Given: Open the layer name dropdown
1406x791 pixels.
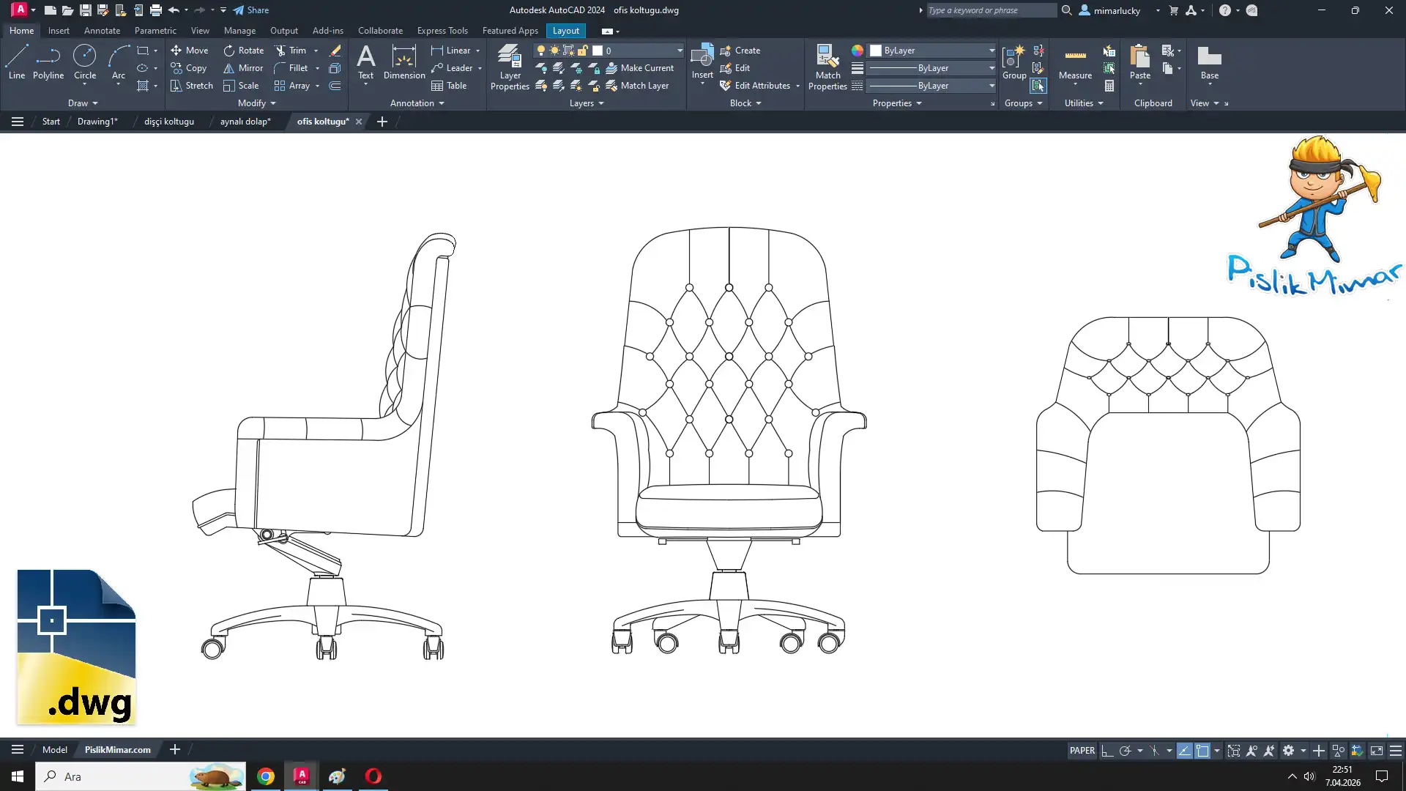Looking at the screenshot, I should (679, 51).
